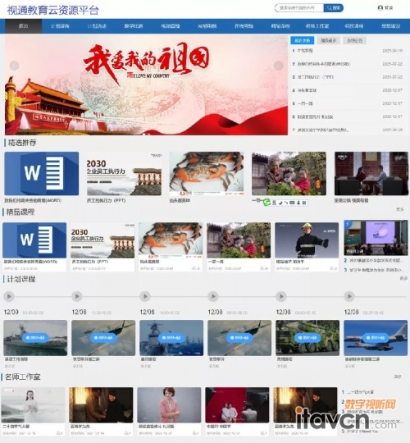Advance banner using the right arrow circle

coord(279,66)
